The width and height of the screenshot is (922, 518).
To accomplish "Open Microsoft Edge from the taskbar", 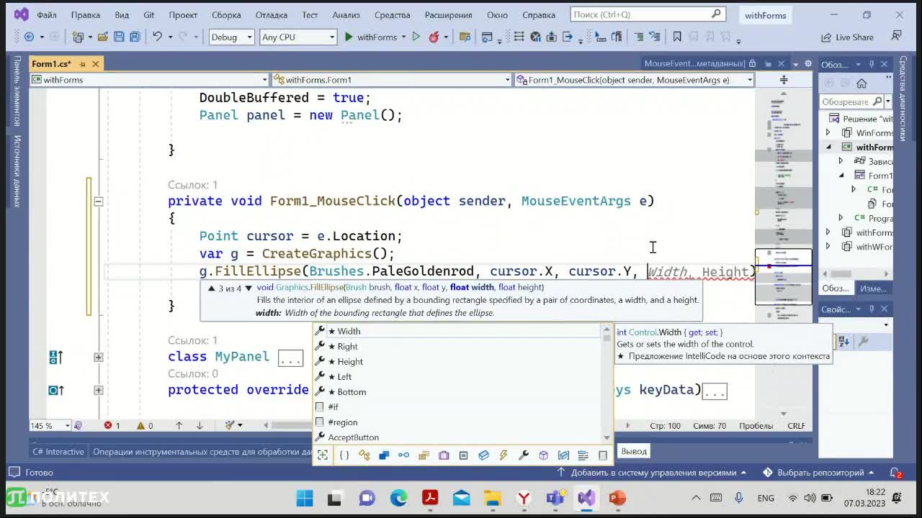I will [398, 498].
